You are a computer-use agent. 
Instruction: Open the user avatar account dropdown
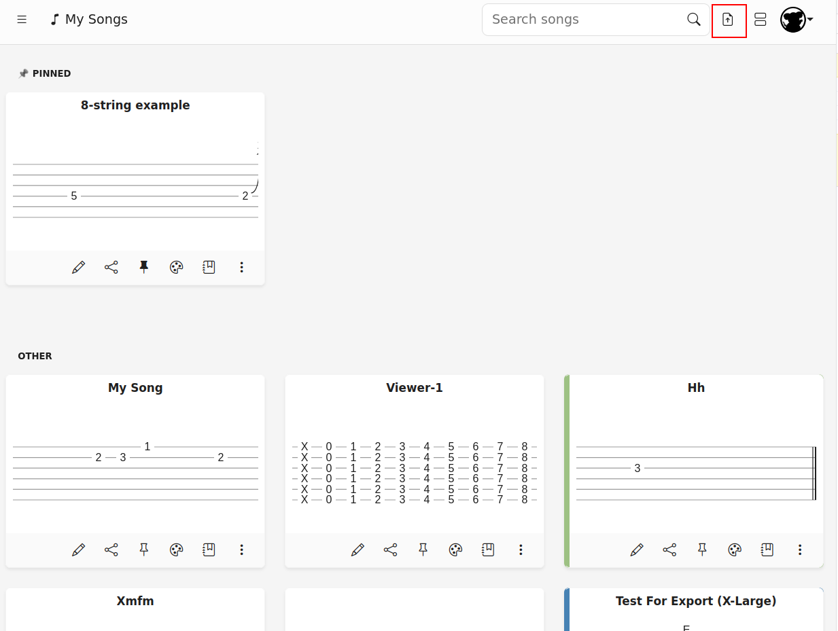pyautogui.click(x=797, y=20)
